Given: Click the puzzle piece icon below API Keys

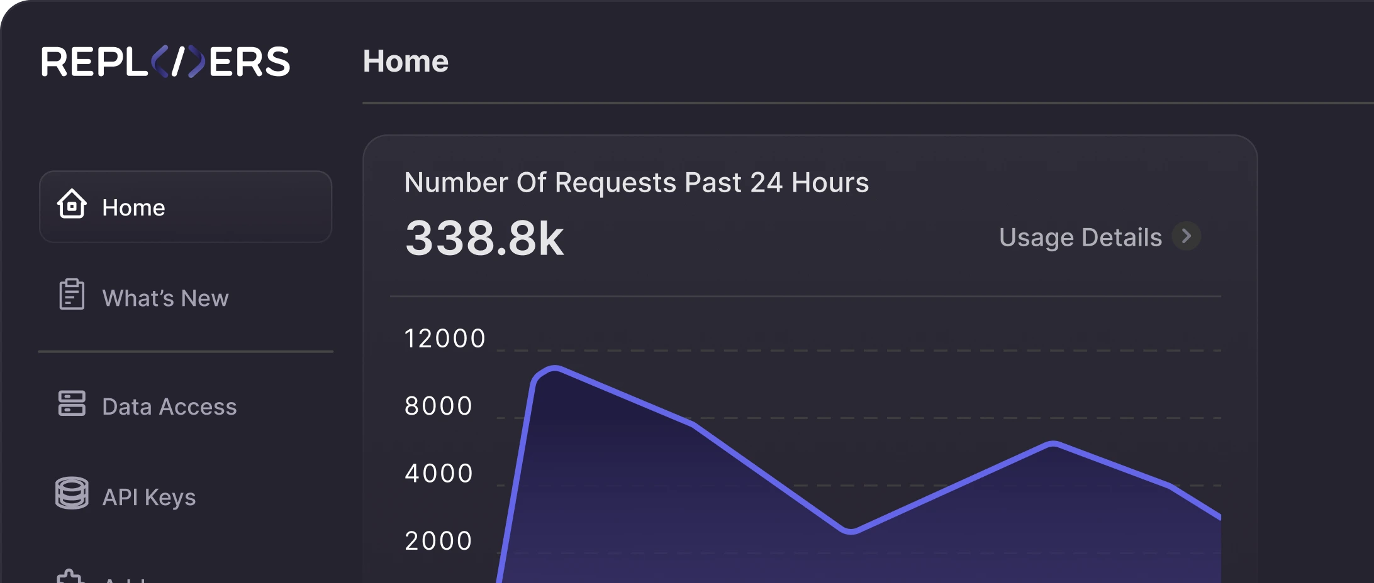Looking at the screenshot, I should point(70,576).
